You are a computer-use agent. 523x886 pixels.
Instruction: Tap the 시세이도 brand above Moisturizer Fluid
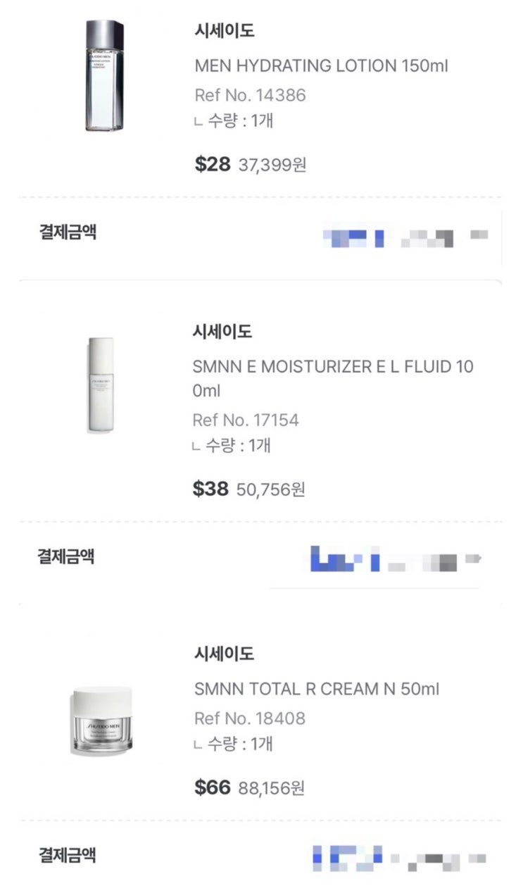point(222,332)
